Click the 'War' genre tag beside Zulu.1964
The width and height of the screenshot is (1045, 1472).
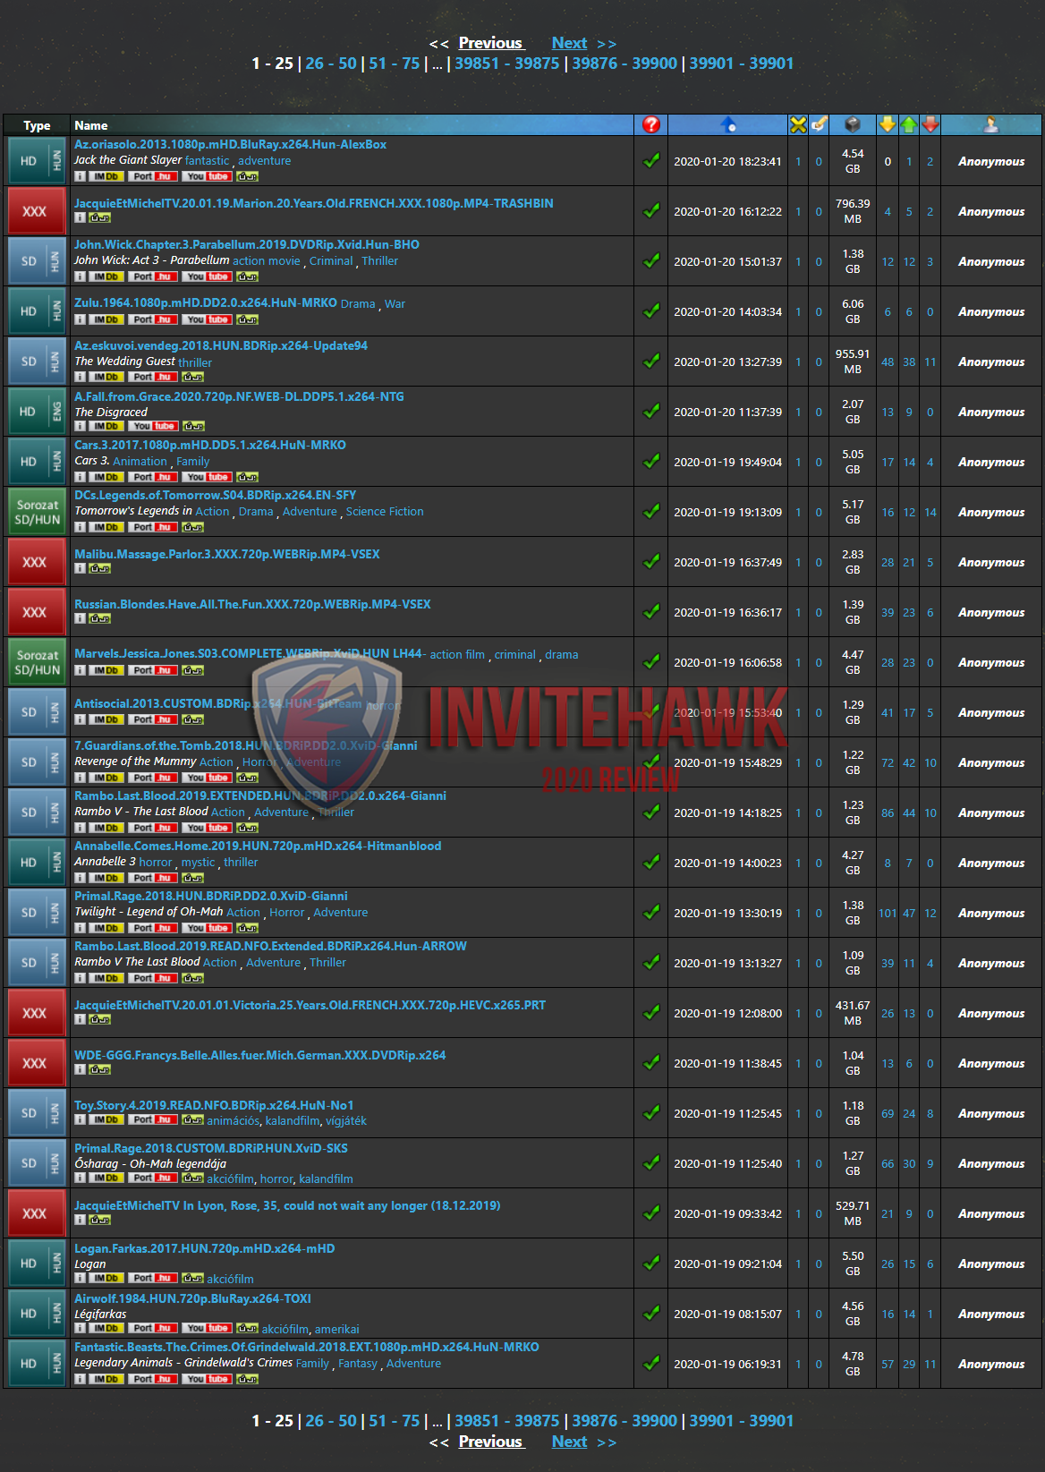tap(395, 304)
